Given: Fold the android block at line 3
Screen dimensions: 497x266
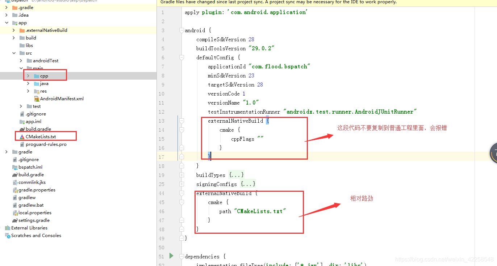Looking at the screenshot, I should point(181,30).
